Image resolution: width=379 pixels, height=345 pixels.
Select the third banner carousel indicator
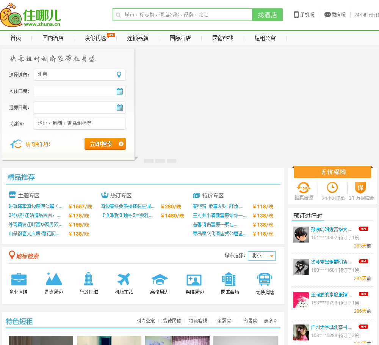[171, 161]
